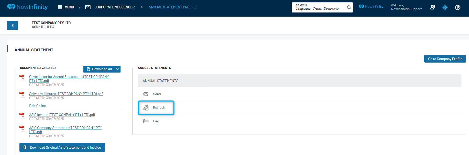Screen dimensions: 469x155
Task: Open Cover letter for Annual Statements PDF
Action: click(69, 77)
